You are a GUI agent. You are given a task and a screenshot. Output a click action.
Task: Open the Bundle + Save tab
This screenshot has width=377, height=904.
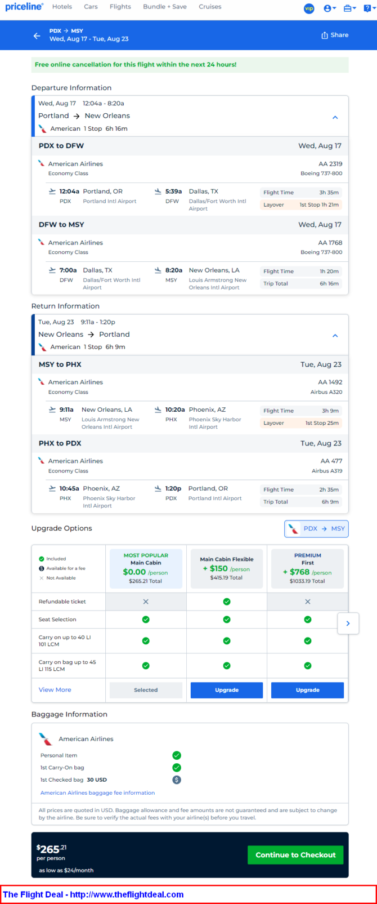pyautogui.click(x=165, y=7)
